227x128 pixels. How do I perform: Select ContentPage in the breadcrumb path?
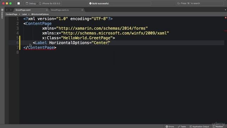click(x=11, y=14)
